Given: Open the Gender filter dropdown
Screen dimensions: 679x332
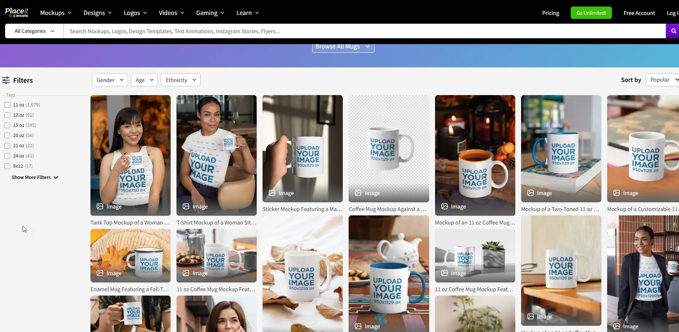Looking at the screenshot, I should click(110, 80).
